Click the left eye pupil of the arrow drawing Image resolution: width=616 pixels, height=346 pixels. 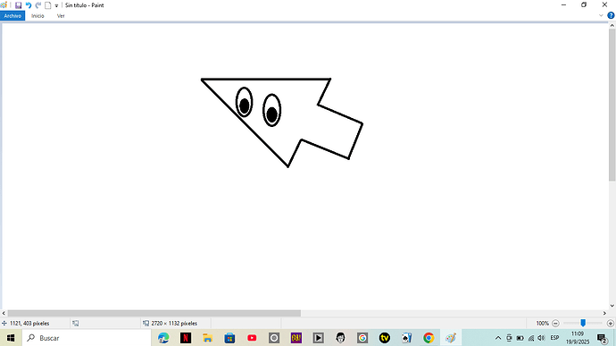click(x=245, y=105)
